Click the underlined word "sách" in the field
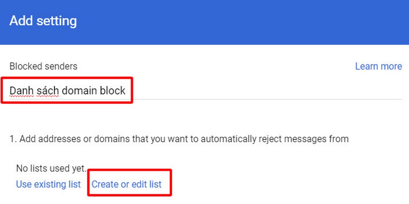Screen dimensions: 409x204 click(47, 90)
